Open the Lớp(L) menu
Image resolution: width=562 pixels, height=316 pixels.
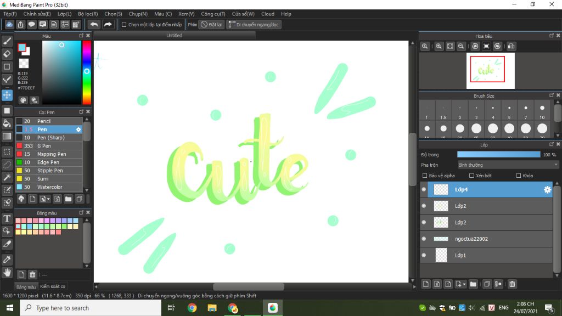pyautogui.click(x=65, y=14)
